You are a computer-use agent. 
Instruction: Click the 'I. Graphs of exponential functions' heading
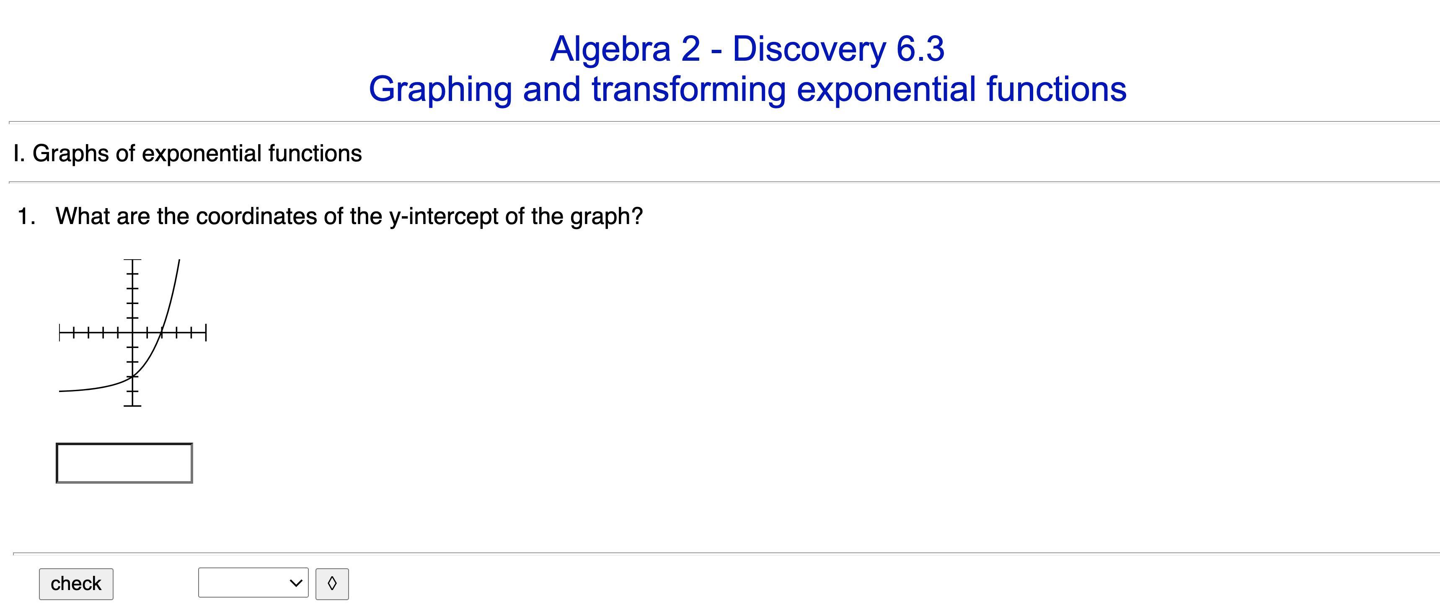[187, 153]
